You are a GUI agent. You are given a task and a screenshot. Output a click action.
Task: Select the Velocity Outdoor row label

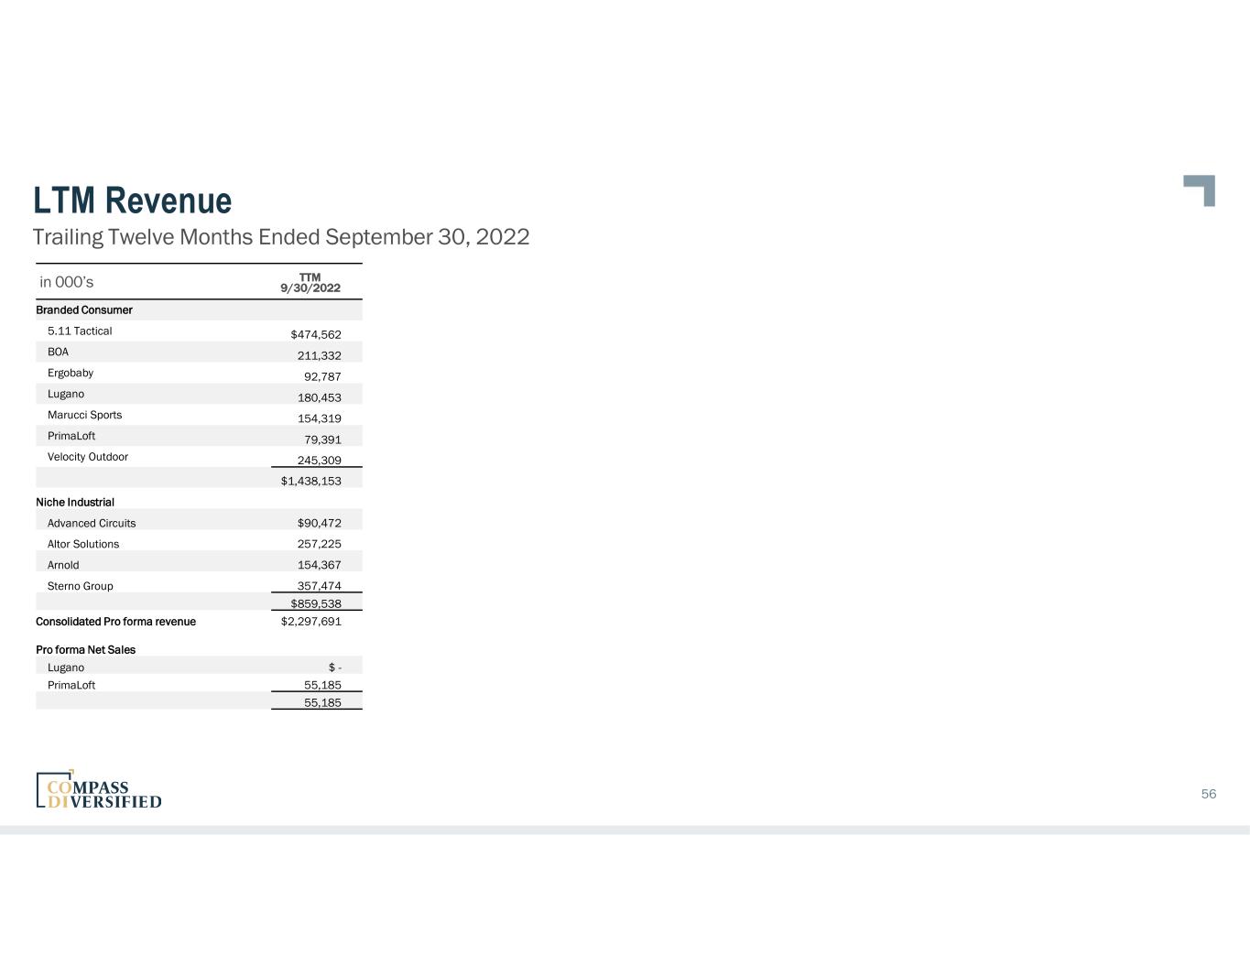pyautogui.click(x=88, y=457)
